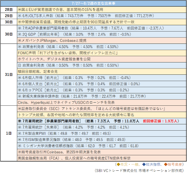The width and height of the screenshot is (187, 173).
Task: Click the '植田日銀総裁、記者会見' row
Action: [x=102, y=71]
